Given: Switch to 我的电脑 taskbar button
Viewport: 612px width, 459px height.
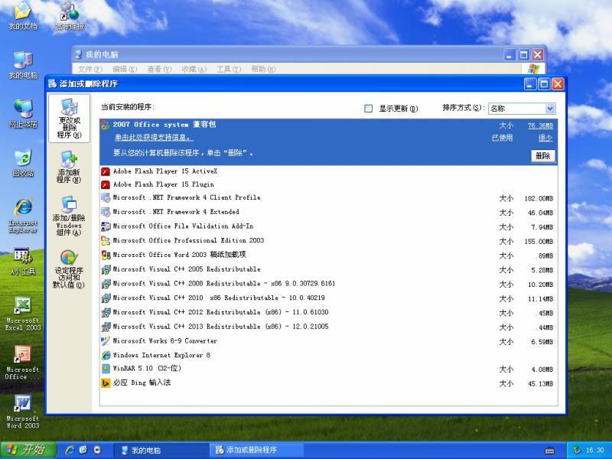Looking at the screenshot, I should point(160,451).
